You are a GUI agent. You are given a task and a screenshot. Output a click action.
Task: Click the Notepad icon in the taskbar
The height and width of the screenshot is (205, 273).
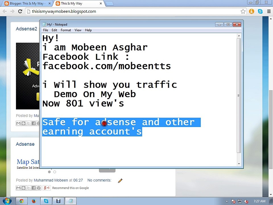pyautogui.click(x=71, y=201)
